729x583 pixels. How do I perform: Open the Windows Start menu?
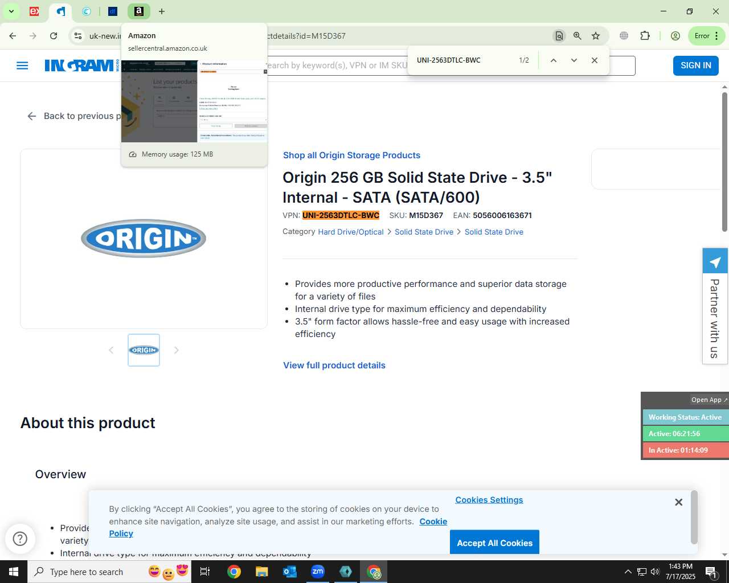point(14,572)
